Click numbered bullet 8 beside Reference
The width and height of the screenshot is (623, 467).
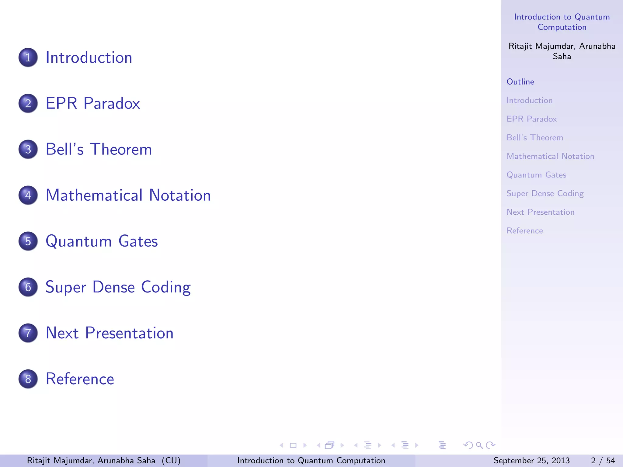[x=28, y=379]
